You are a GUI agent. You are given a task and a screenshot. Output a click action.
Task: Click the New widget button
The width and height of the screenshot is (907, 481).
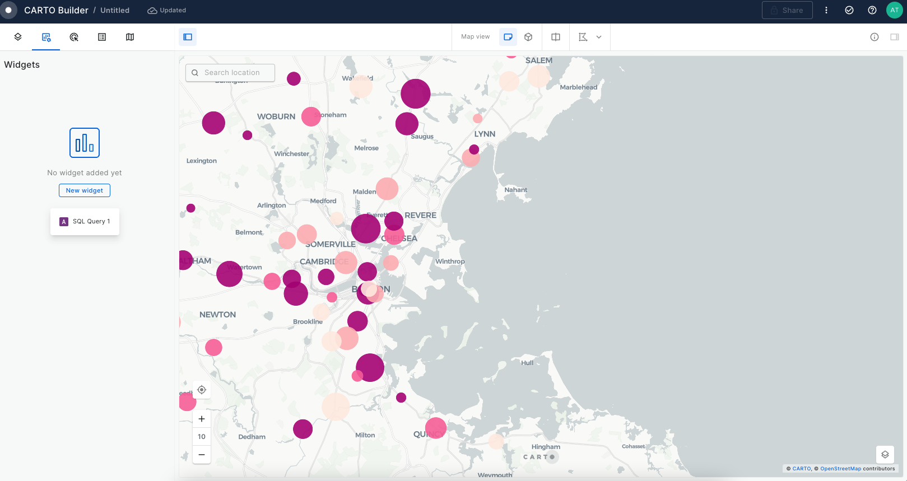(x=85, y=190)
